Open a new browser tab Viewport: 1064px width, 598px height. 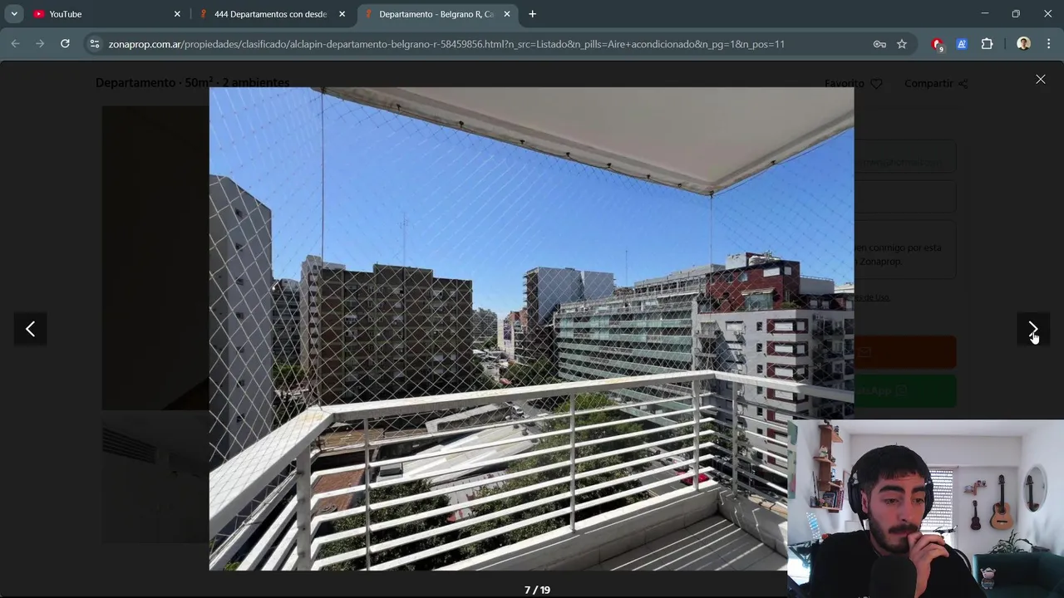533,14
